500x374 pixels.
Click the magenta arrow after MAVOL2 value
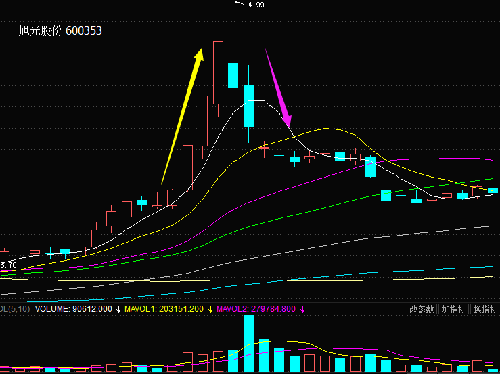tap(302, 309)
